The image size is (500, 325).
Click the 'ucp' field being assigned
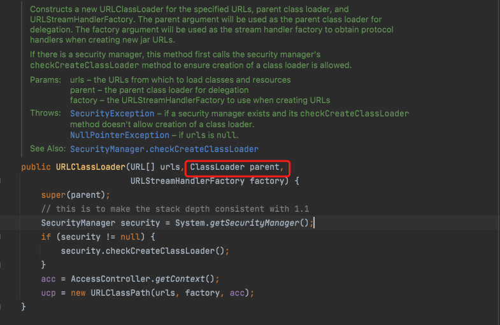48,293
